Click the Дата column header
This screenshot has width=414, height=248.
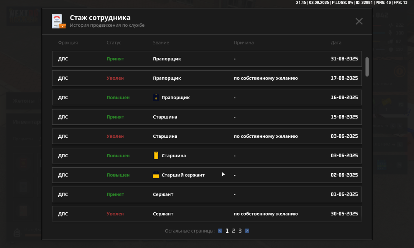pyautogui.click(x=336, y=43)
